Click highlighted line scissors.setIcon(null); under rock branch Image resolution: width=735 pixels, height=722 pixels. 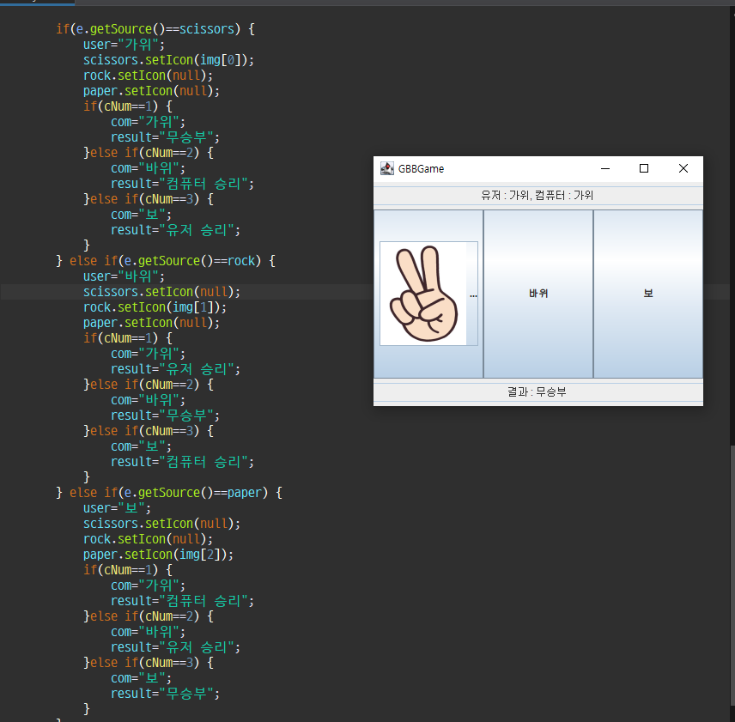(x=161, y=292)
